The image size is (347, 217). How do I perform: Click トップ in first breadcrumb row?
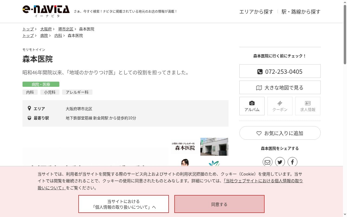(x=28, y=29)
